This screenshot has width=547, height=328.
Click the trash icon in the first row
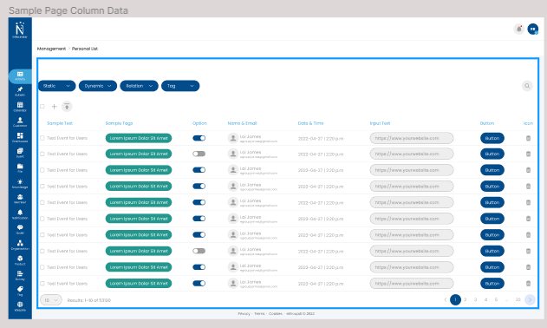click(528, 138)
